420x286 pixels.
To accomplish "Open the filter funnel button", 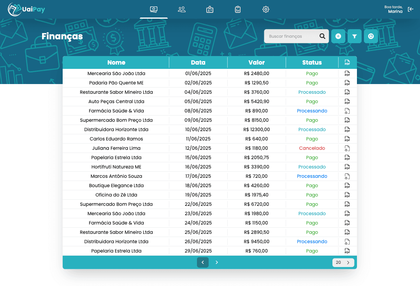I will (x=354, y=36).
